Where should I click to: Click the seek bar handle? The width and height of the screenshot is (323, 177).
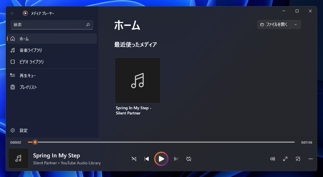[x=35, y=142]
